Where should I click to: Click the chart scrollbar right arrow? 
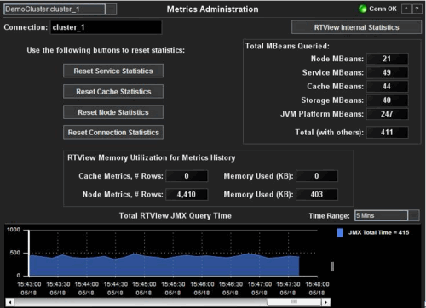coord(326,302)
